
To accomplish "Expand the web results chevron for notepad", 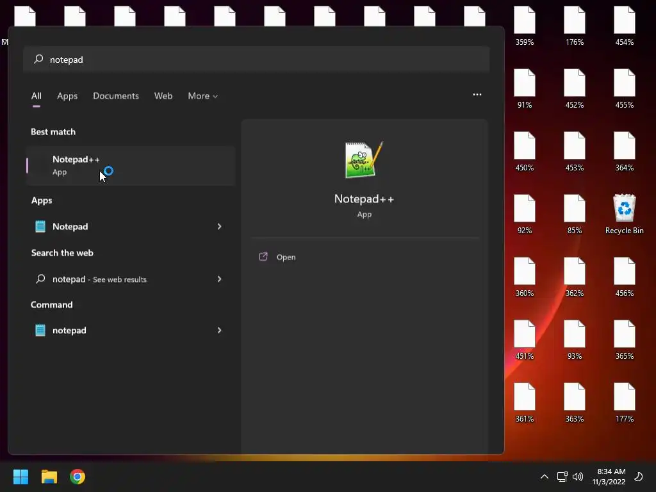I will pos(219,279).
